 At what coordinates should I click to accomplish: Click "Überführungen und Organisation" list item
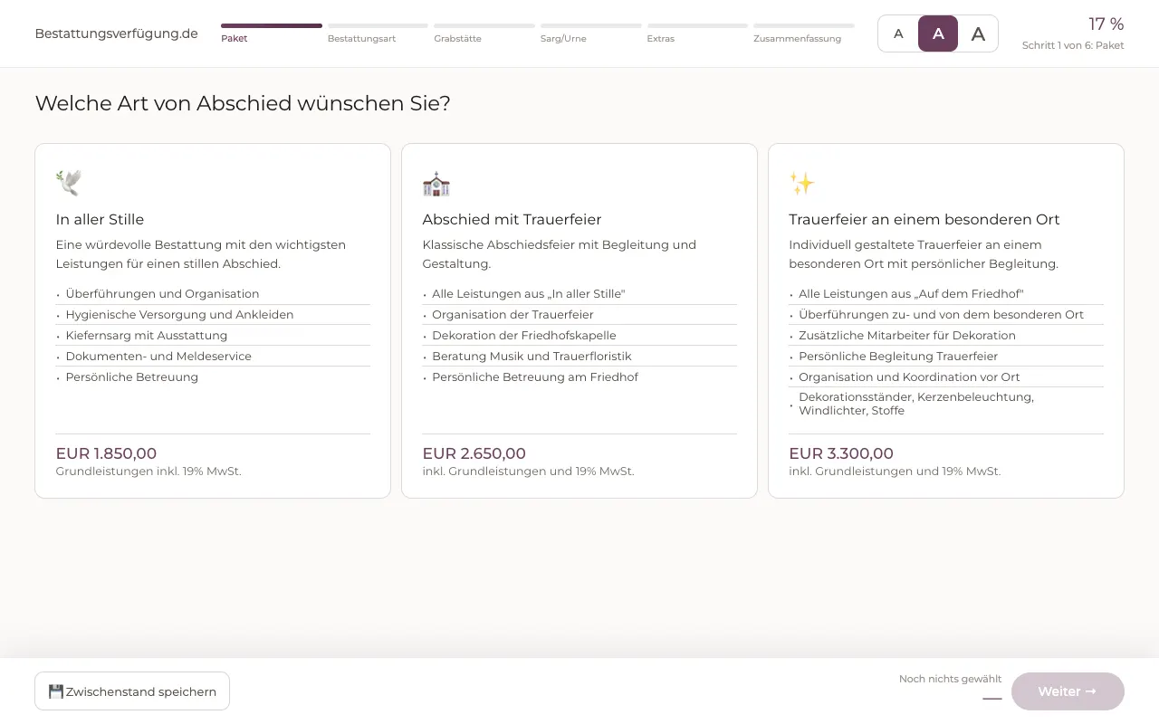213,293
